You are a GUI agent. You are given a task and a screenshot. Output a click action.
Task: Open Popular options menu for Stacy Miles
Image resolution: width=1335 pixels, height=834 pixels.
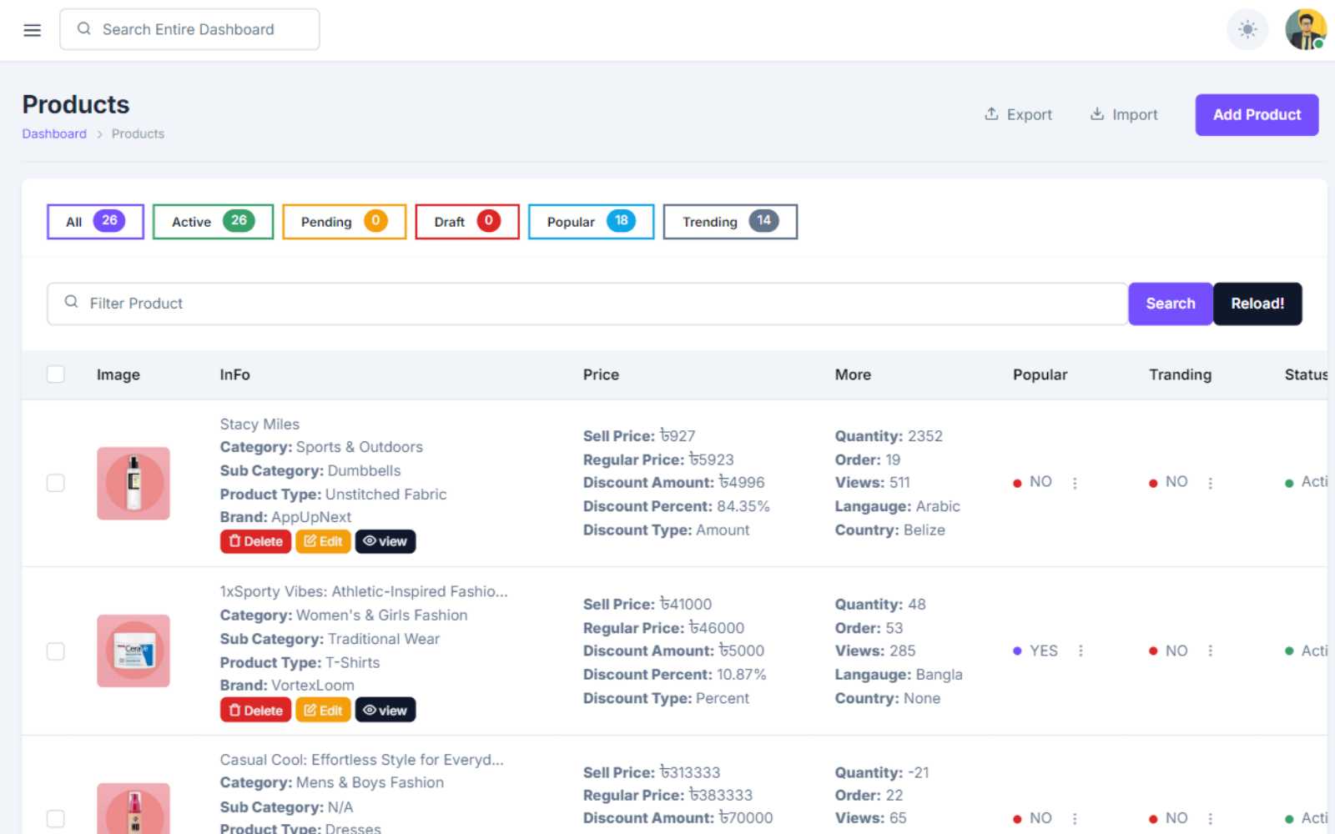coord(1075,483)
